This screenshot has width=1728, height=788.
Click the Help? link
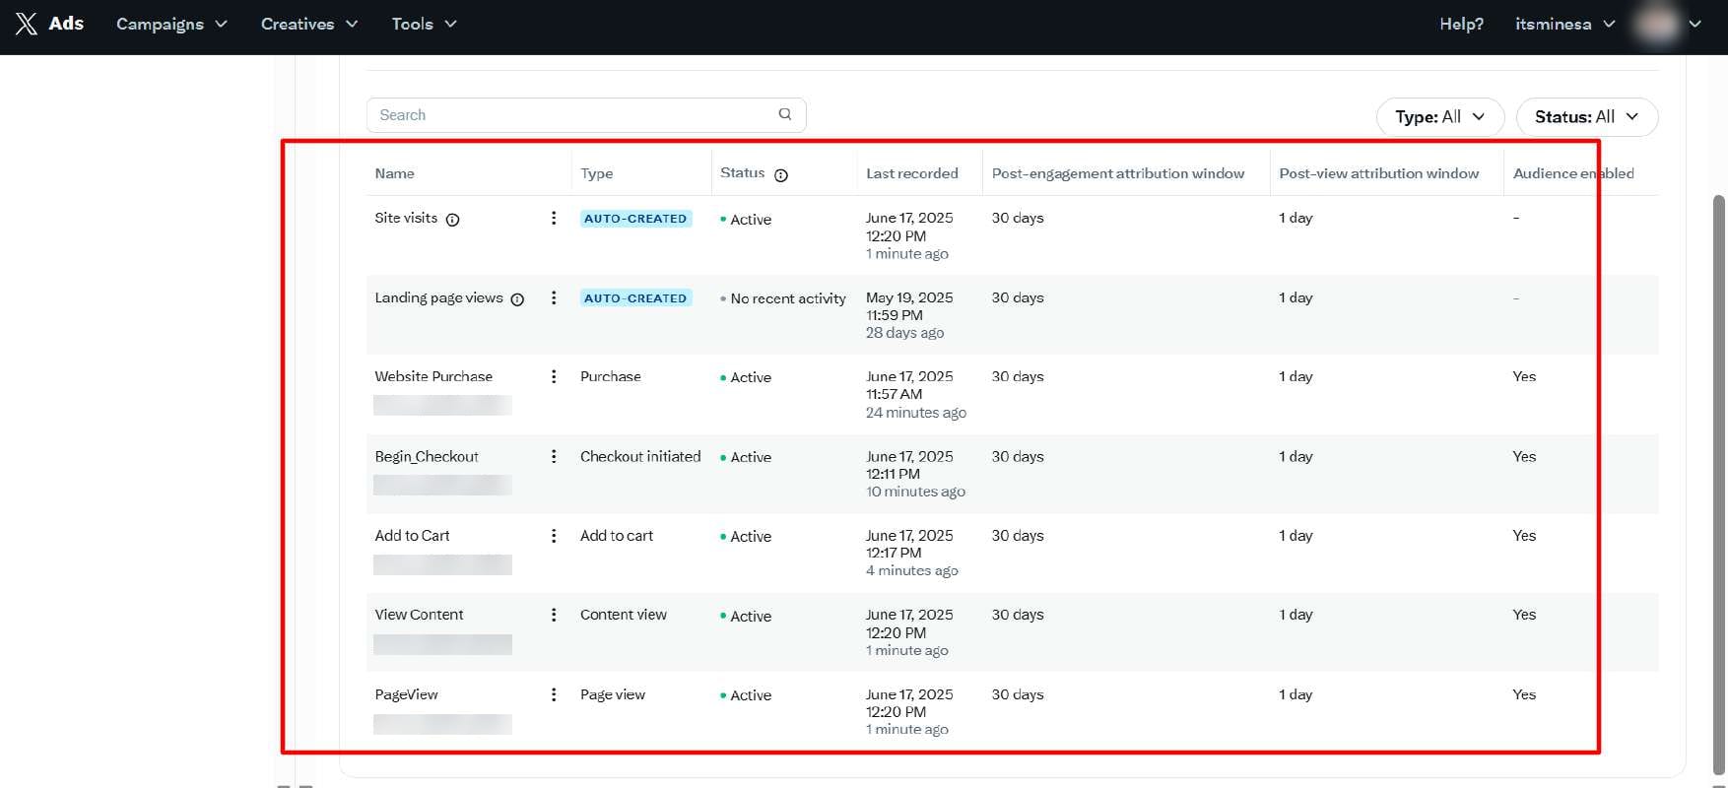coord(1461,24)
